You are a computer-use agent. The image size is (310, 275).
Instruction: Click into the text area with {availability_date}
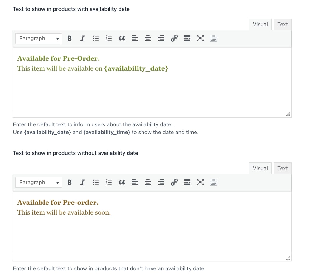pos(152,78)
